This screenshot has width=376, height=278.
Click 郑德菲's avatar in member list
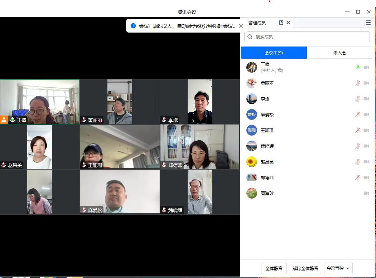(x=251, y=177)
